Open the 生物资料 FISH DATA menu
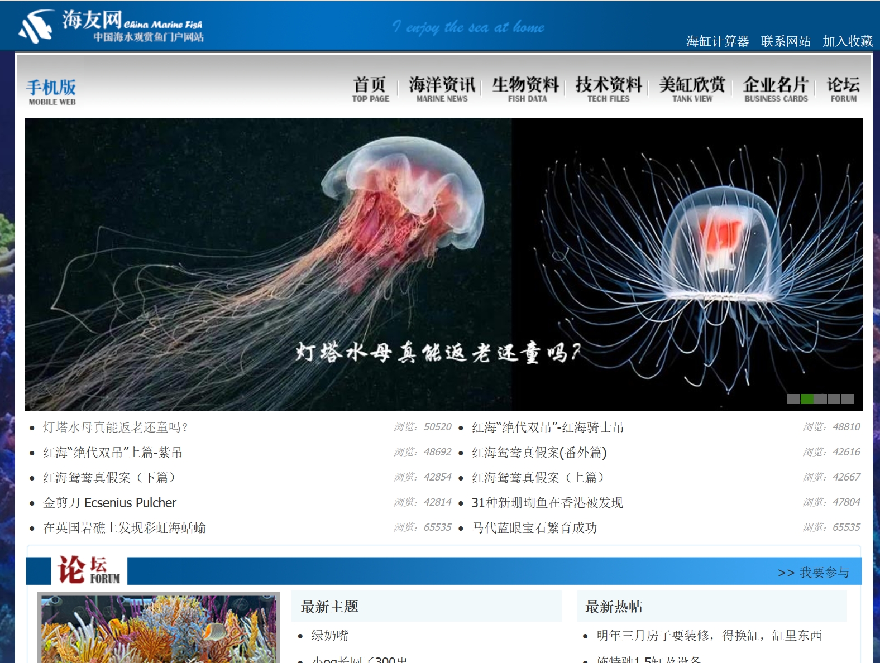Image resolution: width=880 pixels, height=663 pixels. [527, 89]
